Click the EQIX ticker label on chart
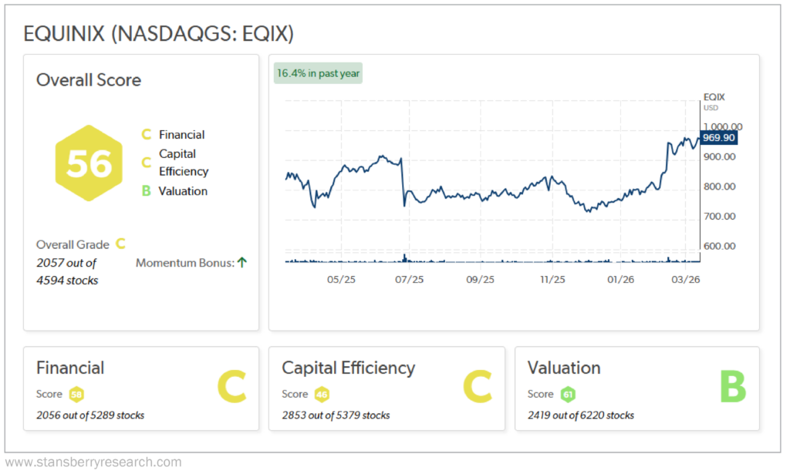The height and width of the screenshot is (474, 790). [x=714, y=97]
